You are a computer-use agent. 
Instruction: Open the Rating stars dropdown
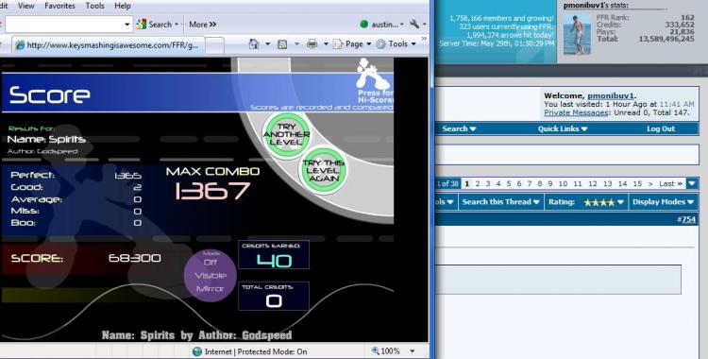click(586, 202)
